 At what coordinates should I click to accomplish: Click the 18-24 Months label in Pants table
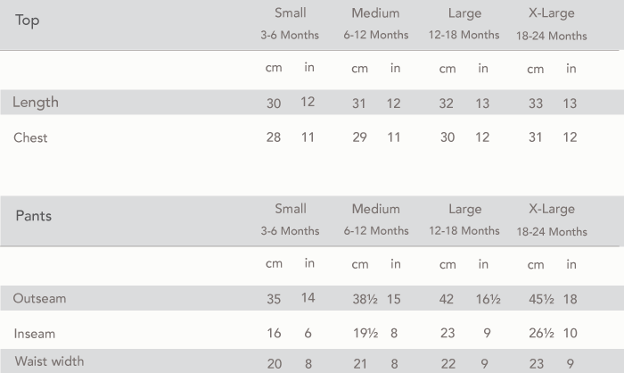551,231
